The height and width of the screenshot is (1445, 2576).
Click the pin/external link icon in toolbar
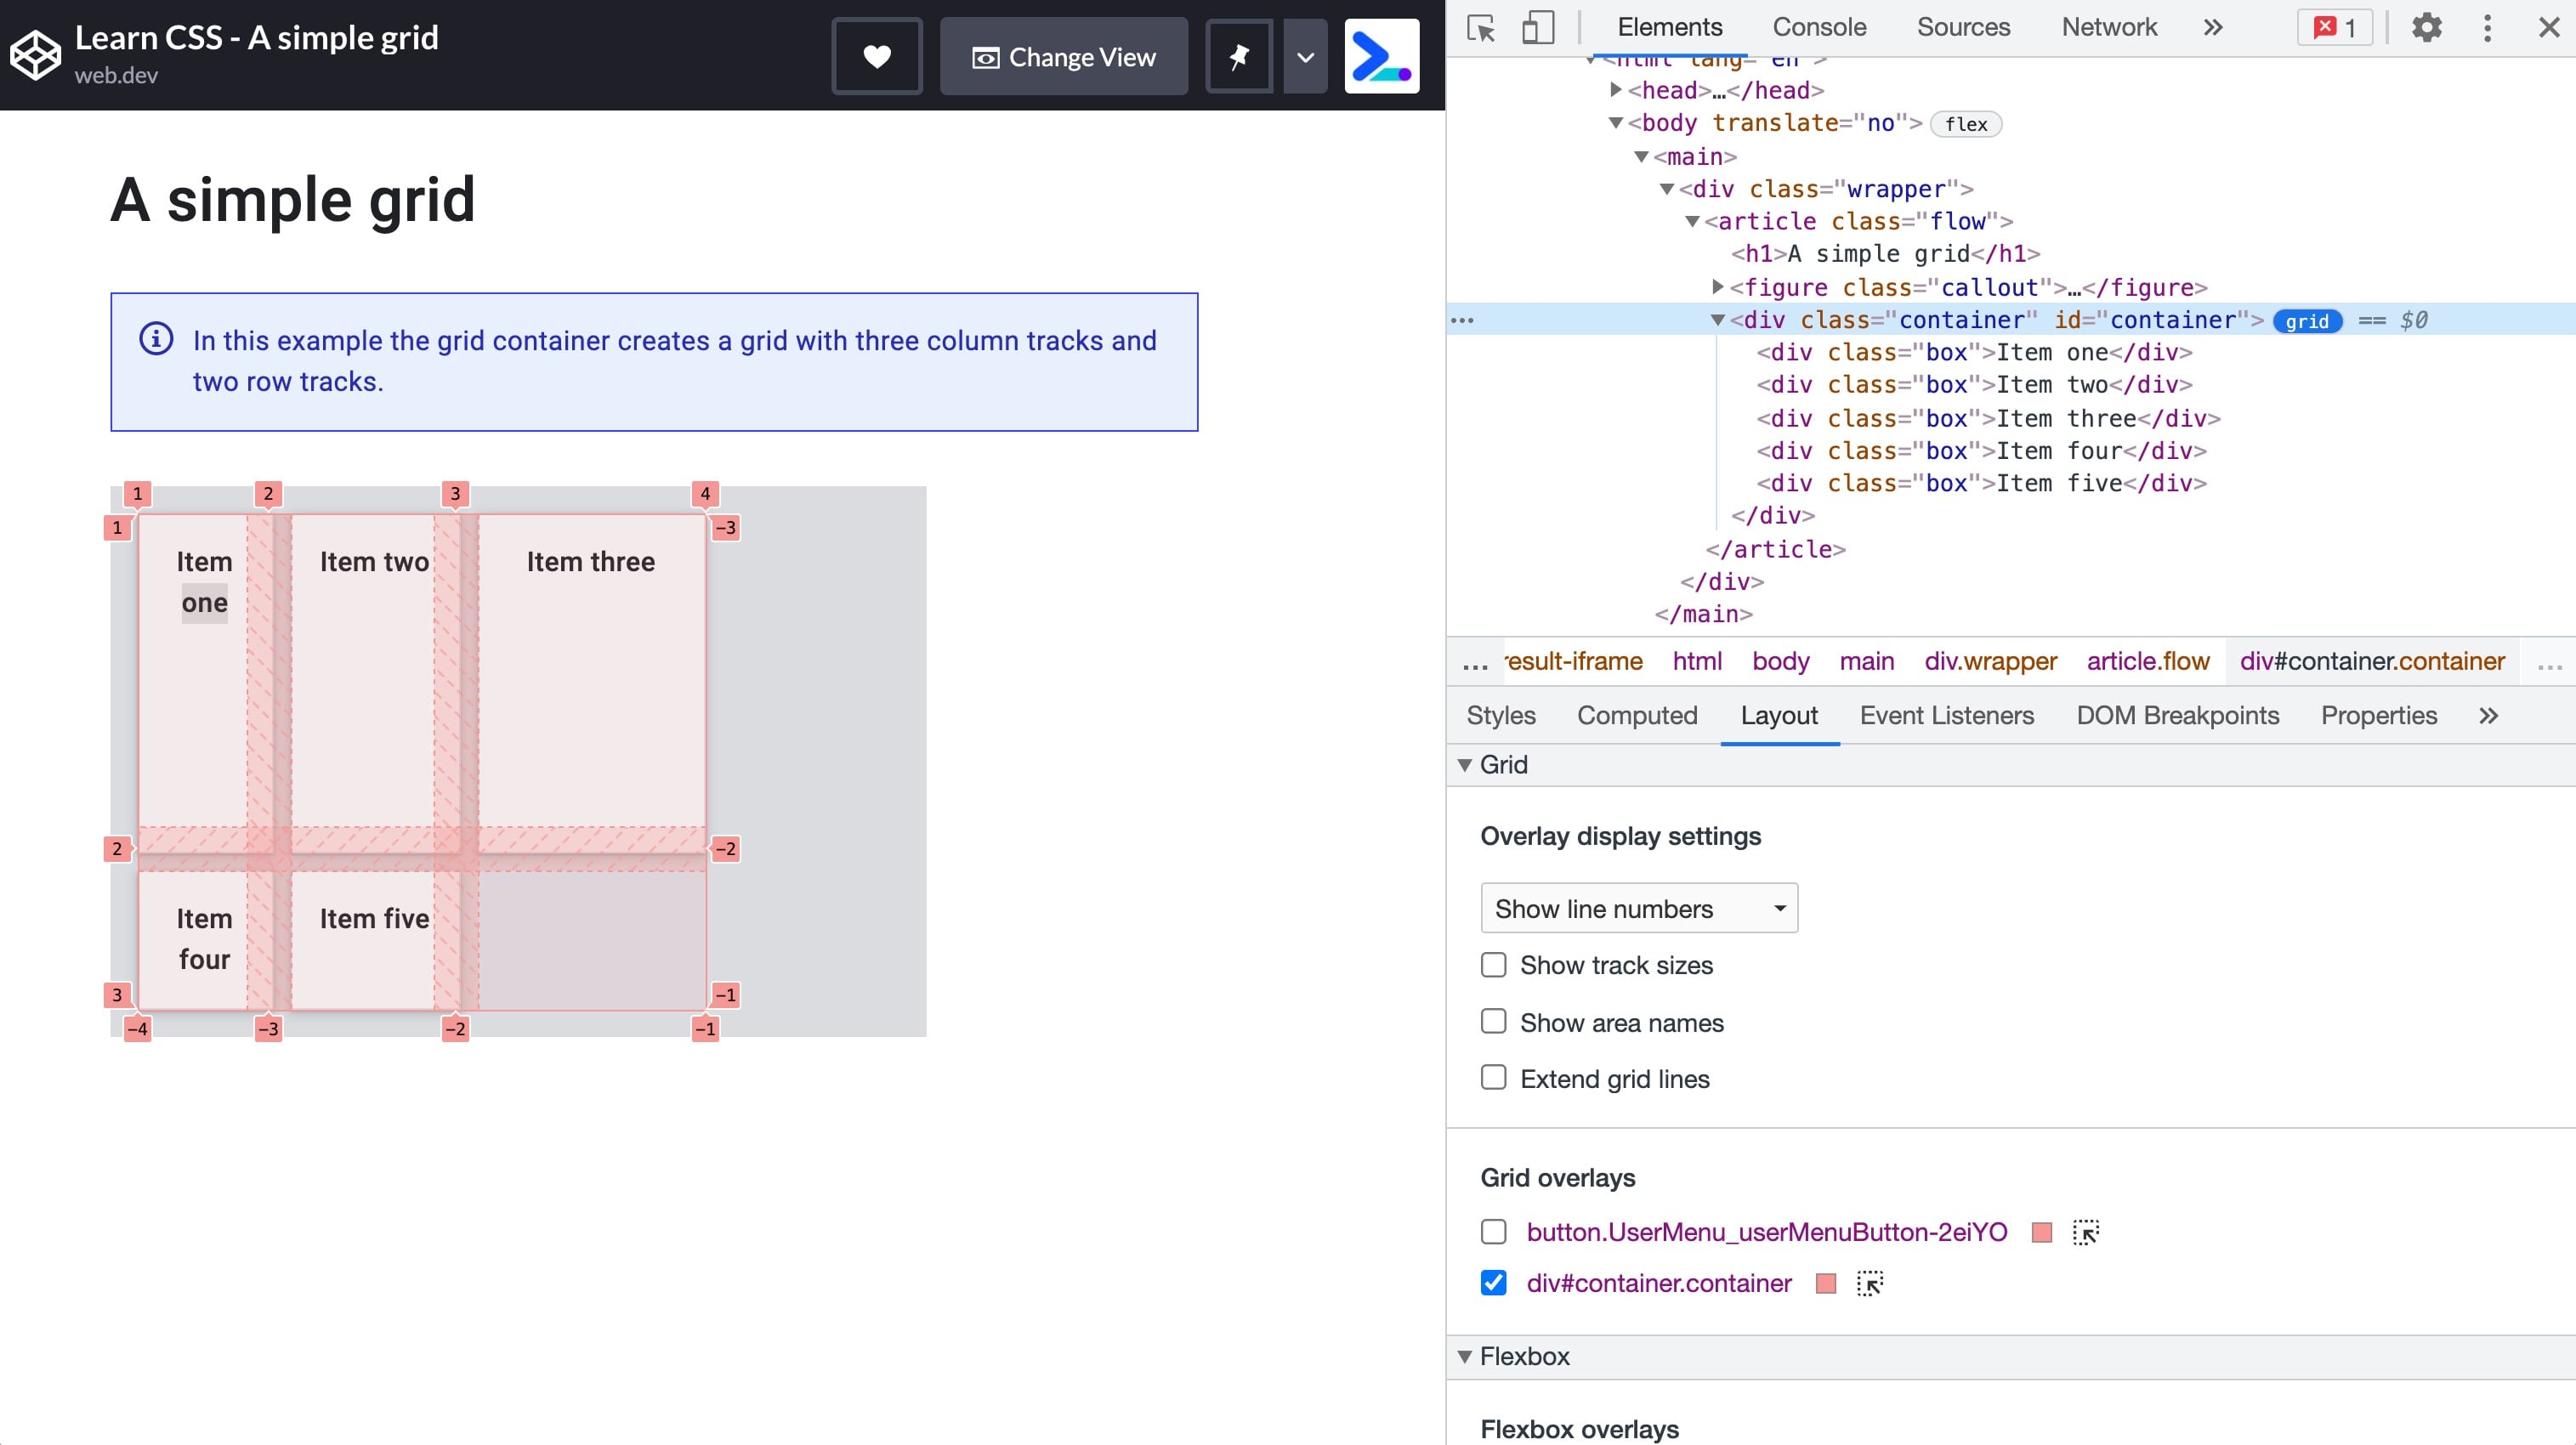[x=1239, y=57]
